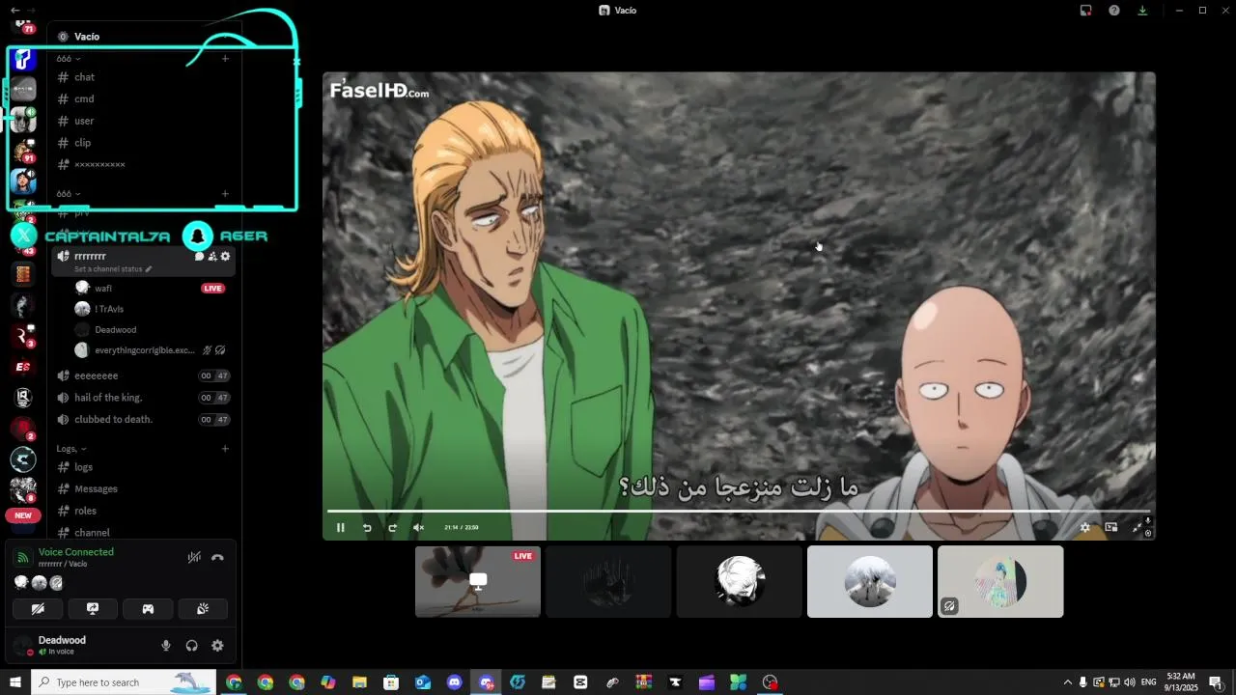Rewind the video with the back arrow
The height and width of the screenshot is (695, 1236).
pos(367,527)
